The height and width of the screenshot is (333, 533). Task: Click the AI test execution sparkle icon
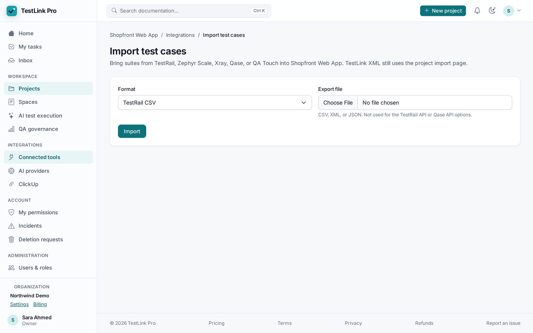pos(11,116)
